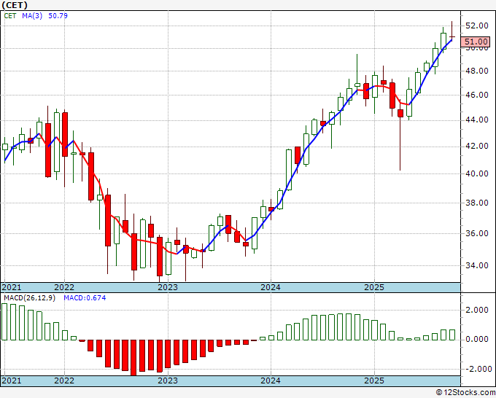Click the 38.00 price axis label

pyautogui.click(x=476, y=203)
